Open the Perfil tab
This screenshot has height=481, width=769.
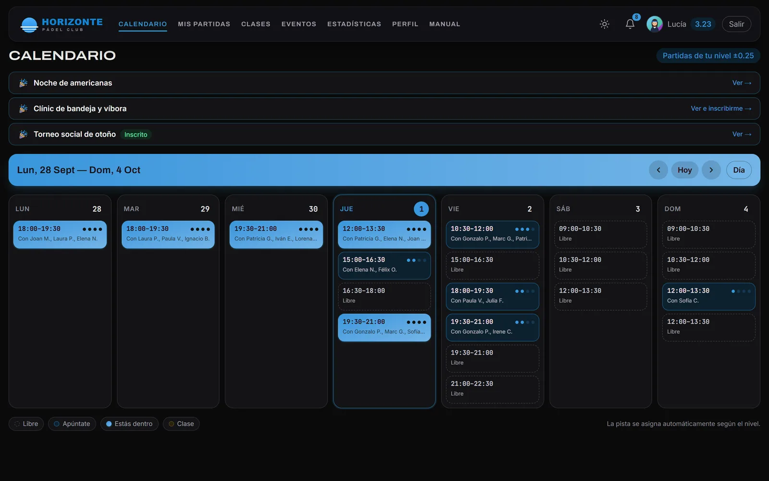(405, 24)
